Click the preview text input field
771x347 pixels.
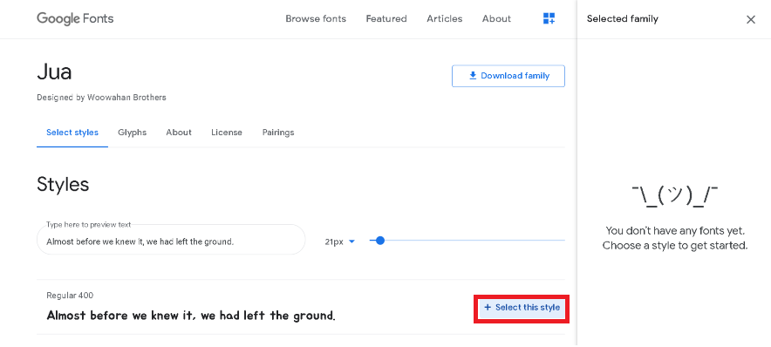tap(171, 240)
